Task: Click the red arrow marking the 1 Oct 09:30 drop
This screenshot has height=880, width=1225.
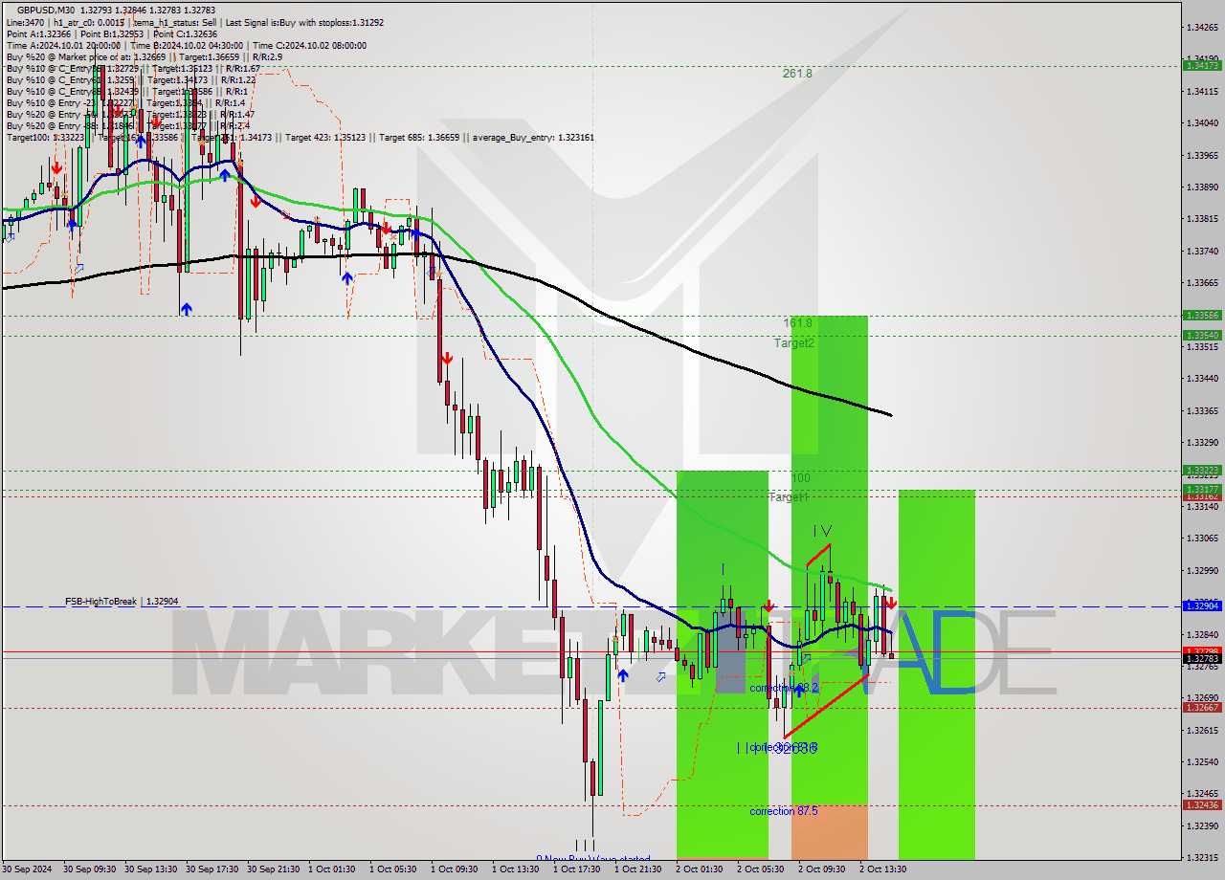Action: click(x=447, y=359)
